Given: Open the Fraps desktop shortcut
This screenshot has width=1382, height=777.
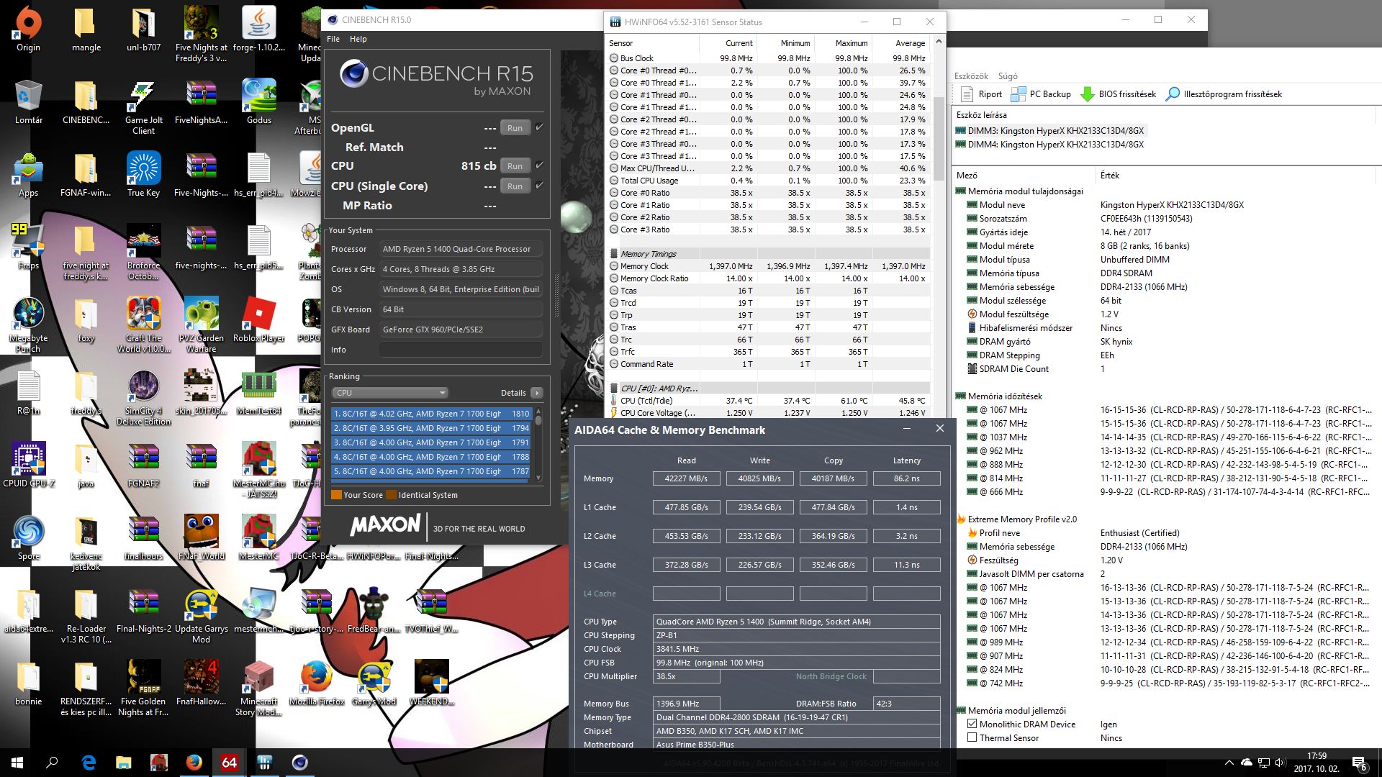Looking at the screenshot, I should (x=29, y=247).
